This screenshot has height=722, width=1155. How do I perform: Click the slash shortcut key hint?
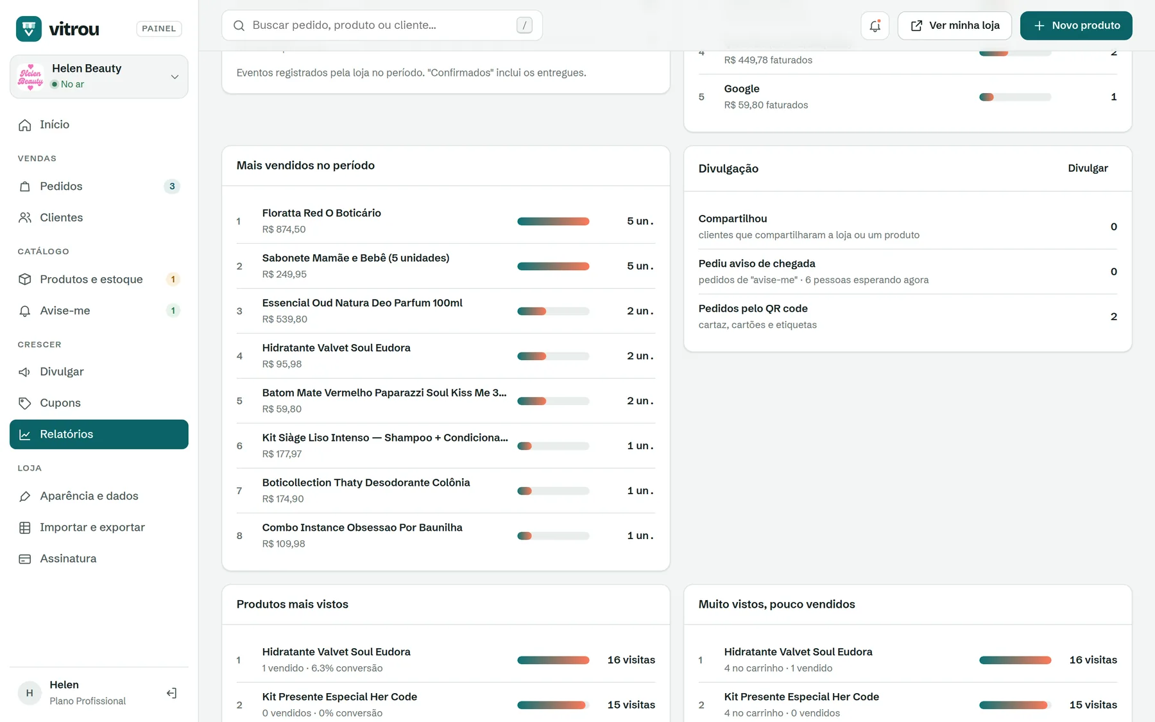pos(524,26)
